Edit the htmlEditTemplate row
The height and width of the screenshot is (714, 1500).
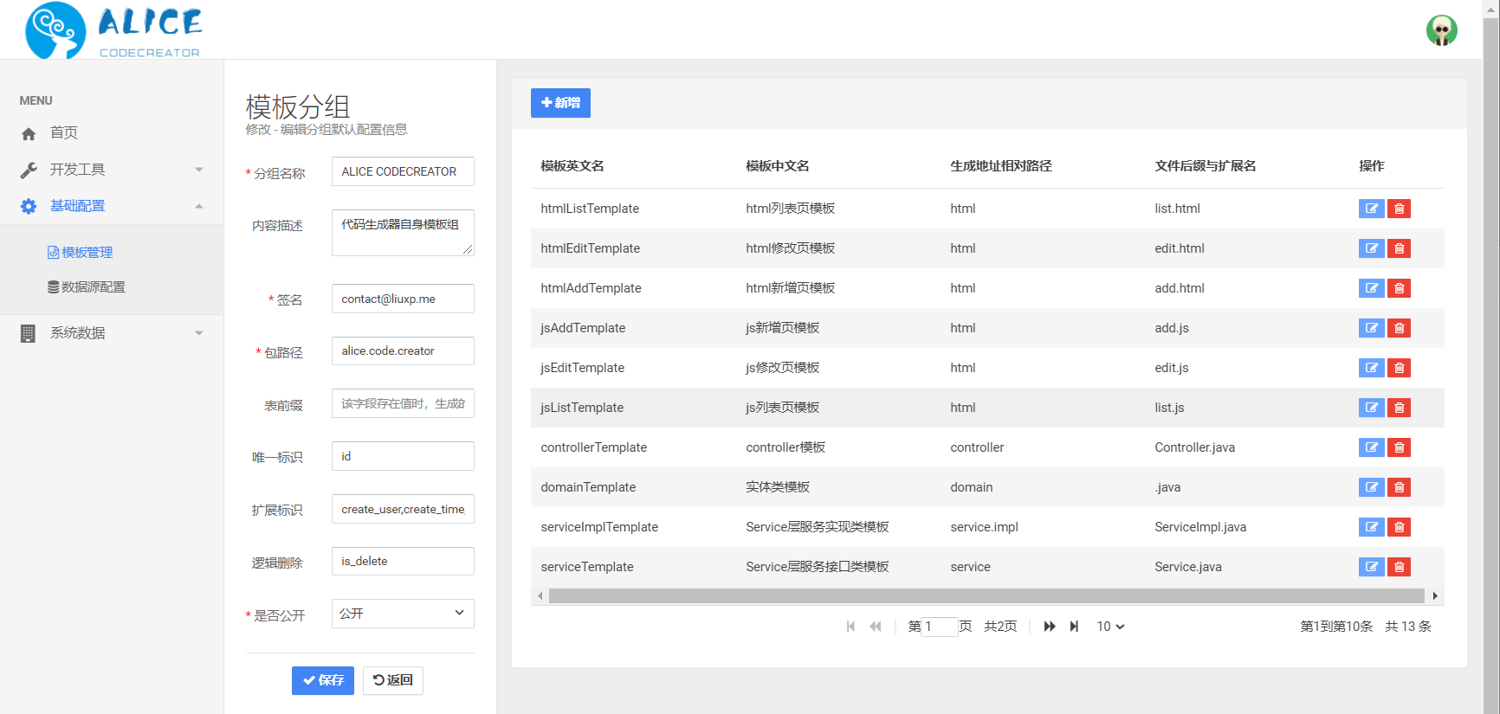(x=1371, y=248)
